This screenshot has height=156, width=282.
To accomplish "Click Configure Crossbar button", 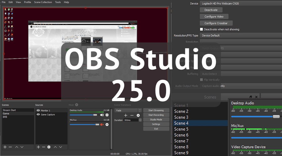I will tap(216, 23).
